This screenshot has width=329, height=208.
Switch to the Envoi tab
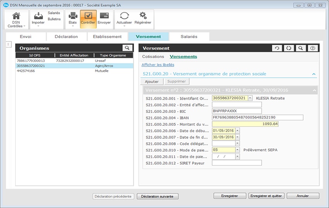(x=26, y=36)
